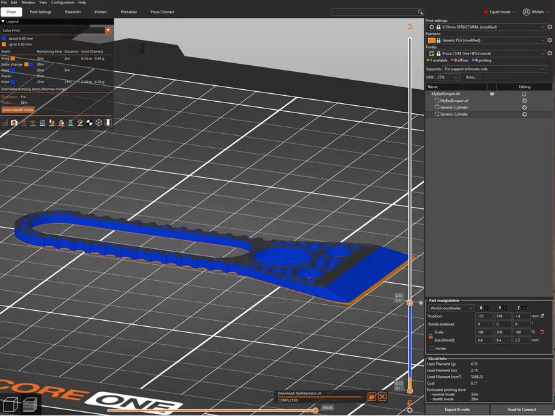Viewport: 555px width, 416px height.
Task: Switch to sliced layers preview icon
Action: coord(30,404)
